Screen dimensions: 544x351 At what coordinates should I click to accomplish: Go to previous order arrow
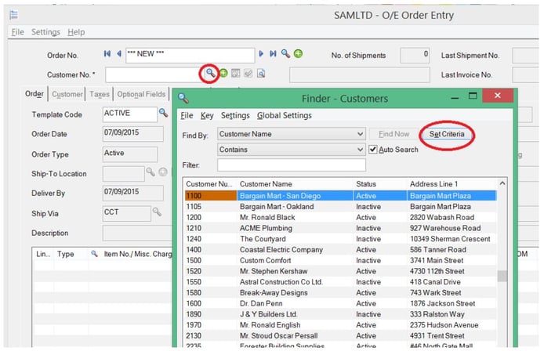[119, 54]
